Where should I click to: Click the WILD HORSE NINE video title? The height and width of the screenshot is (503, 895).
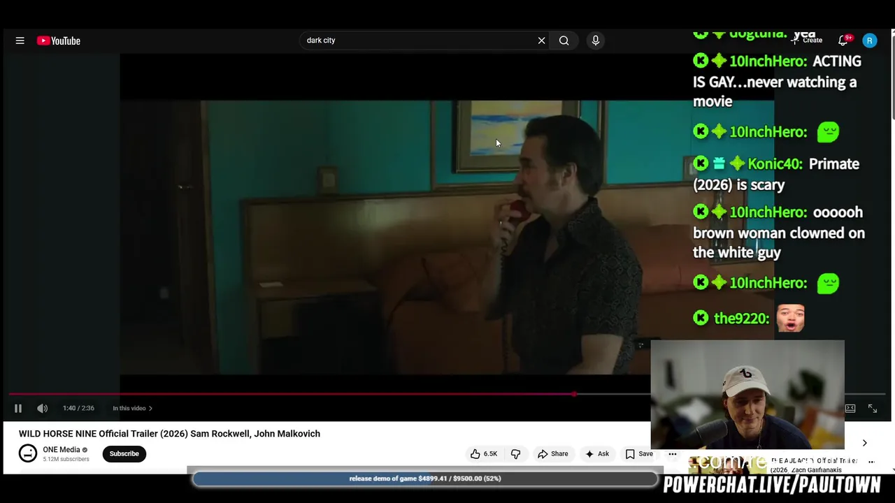169,433
